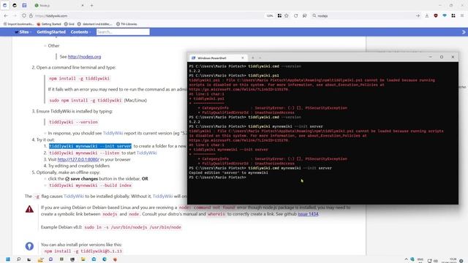The height and width of the screenshot is (263, 468).
Task: Click the shield icon left of the lock
Action: [24, 16]
